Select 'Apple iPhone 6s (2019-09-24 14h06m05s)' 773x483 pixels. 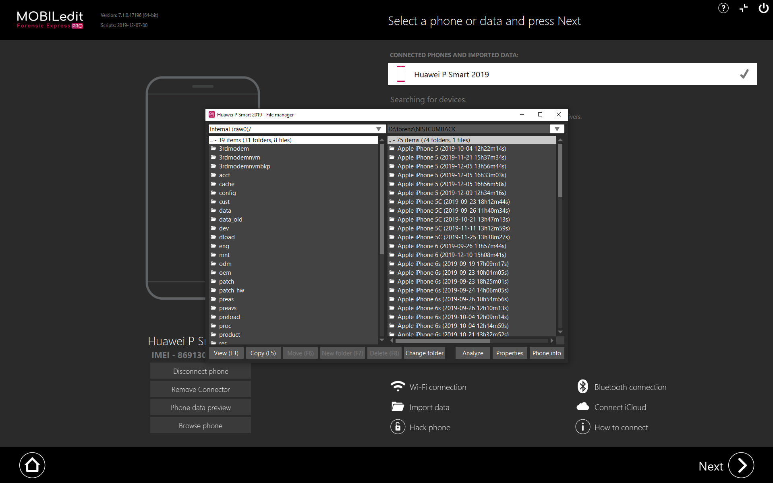472,290
